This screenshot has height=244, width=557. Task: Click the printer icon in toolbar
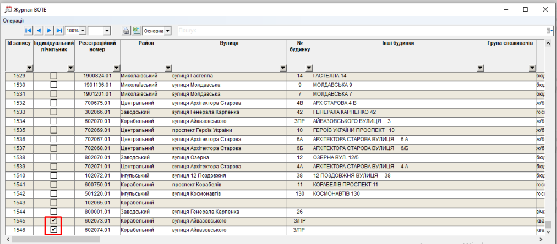click(126, 31)
